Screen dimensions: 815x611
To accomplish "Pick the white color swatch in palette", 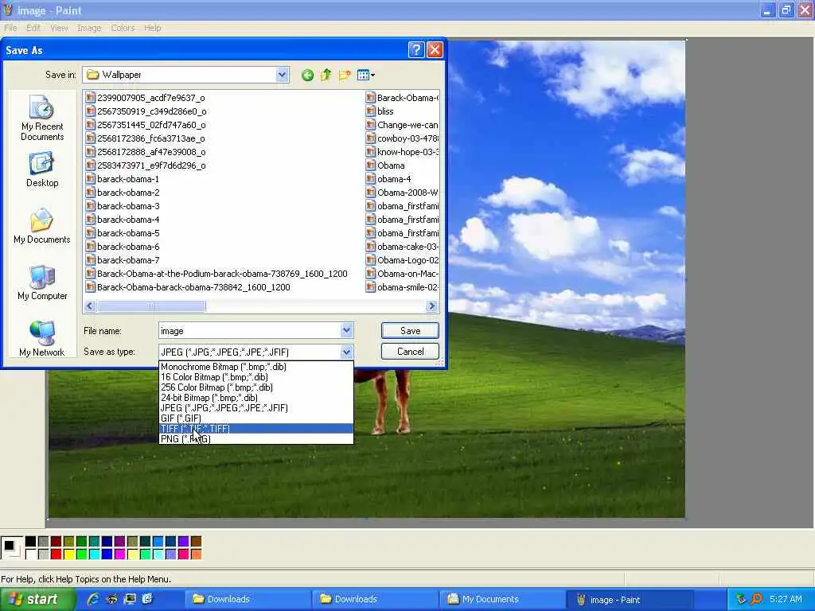I will (x=31, y=555).
